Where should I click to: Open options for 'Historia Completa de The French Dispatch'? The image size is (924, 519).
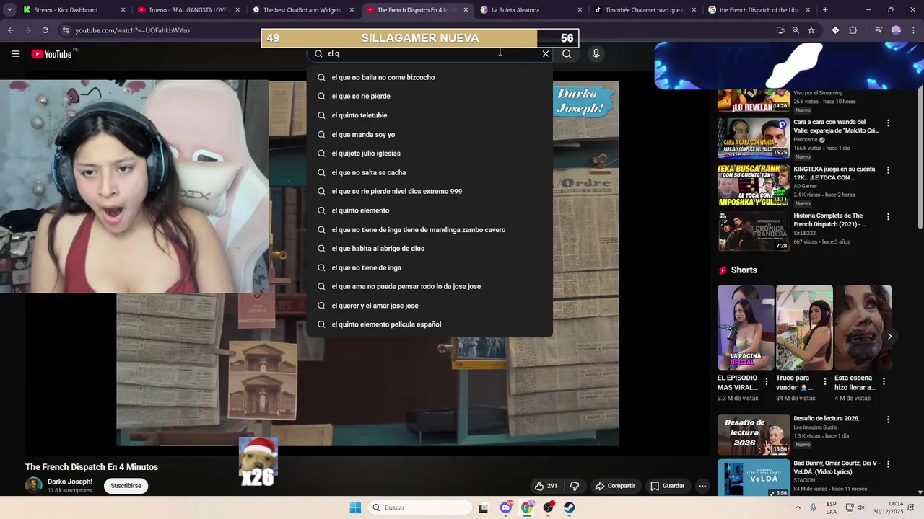pyautogui.click(x=888, y=217)
